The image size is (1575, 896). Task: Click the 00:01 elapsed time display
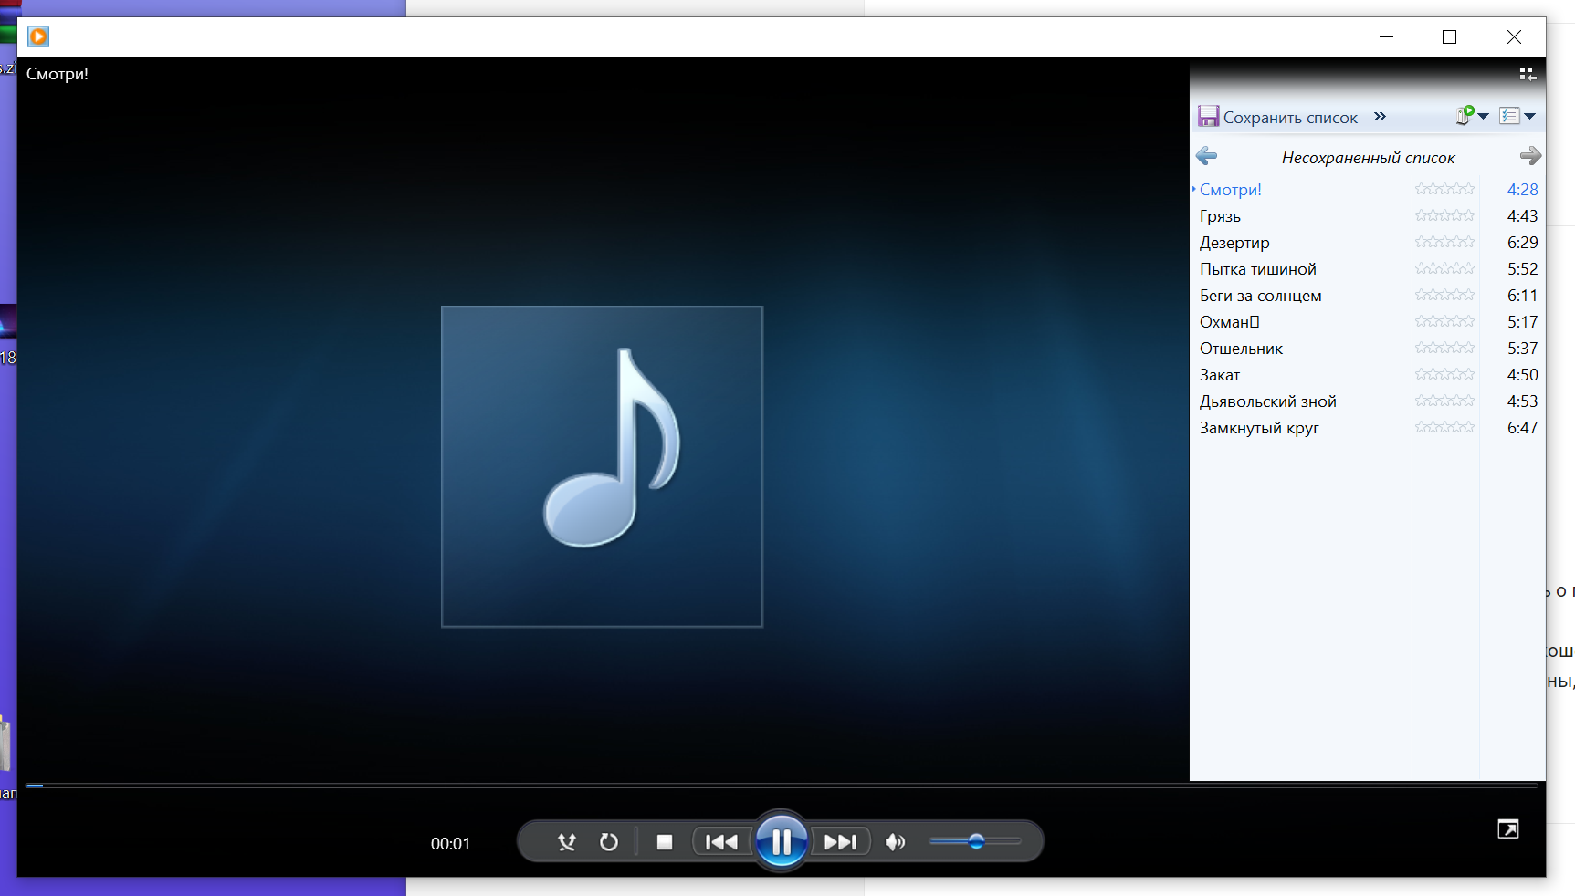coord(450,844)
